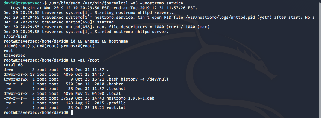
Task: Click the nostromo_1.9.6-1.deb filename
Action: click(130, 98)
